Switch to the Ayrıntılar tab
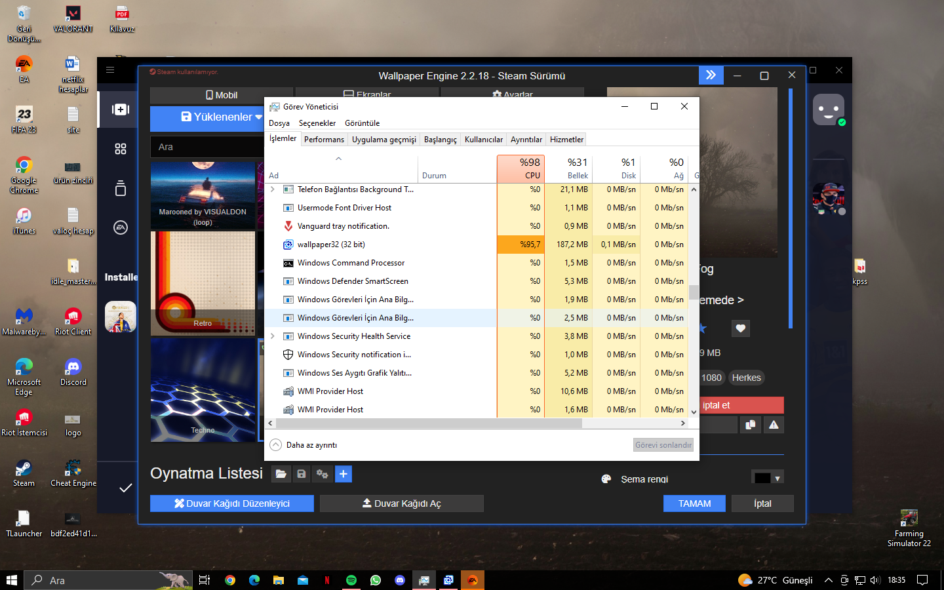944x590 pixels. click(526, 140)
